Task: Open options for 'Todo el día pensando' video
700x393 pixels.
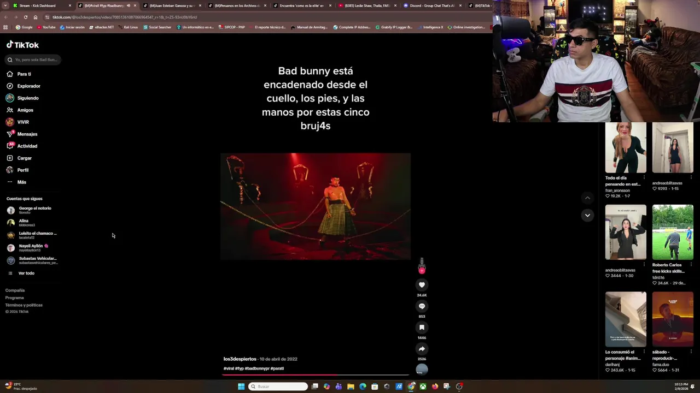Action: click(644, 177)
